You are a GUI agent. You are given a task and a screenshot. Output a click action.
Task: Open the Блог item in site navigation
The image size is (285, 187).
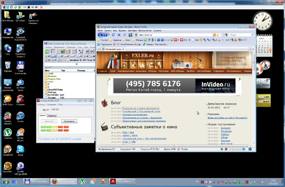point(113,71)
